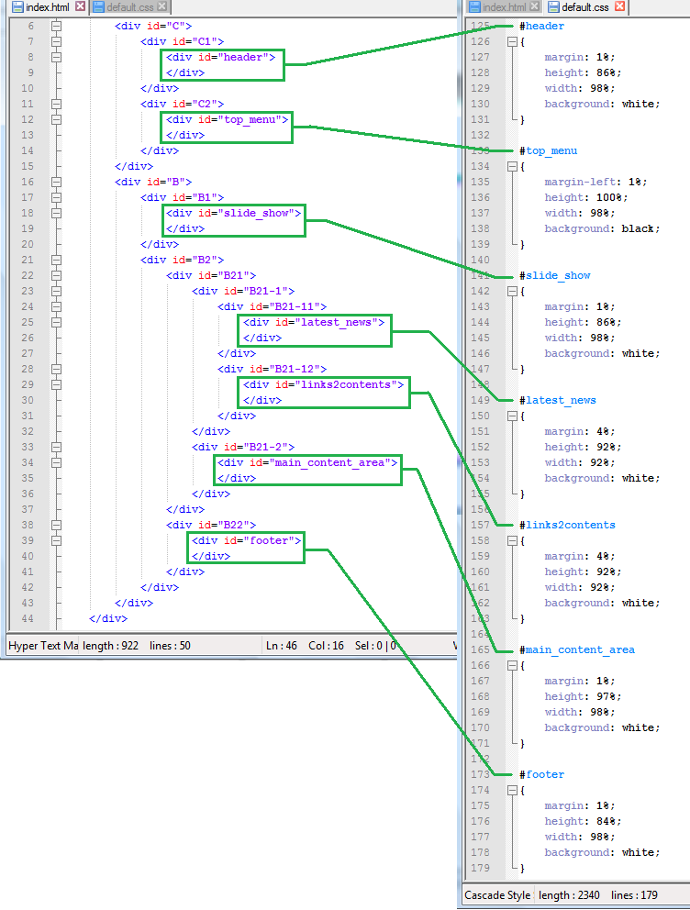
Task: Close the index.html tab in right pane
Action: 544,7
